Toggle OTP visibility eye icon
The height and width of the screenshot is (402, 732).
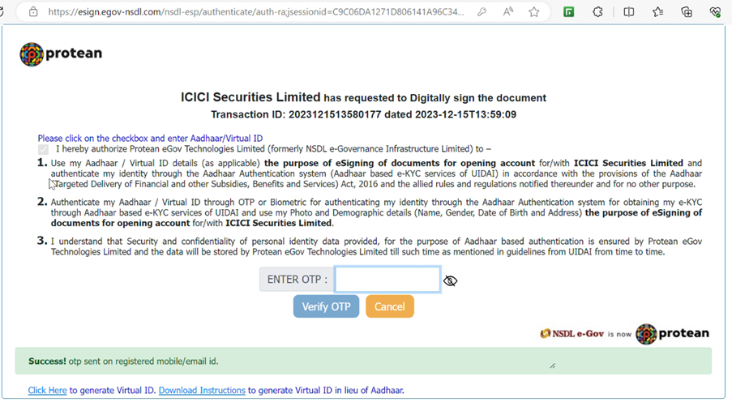451,280
